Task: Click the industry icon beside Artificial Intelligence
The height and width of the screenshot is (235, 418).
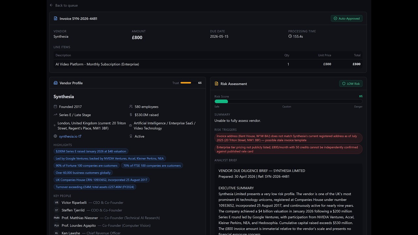Action: [131, 126]
